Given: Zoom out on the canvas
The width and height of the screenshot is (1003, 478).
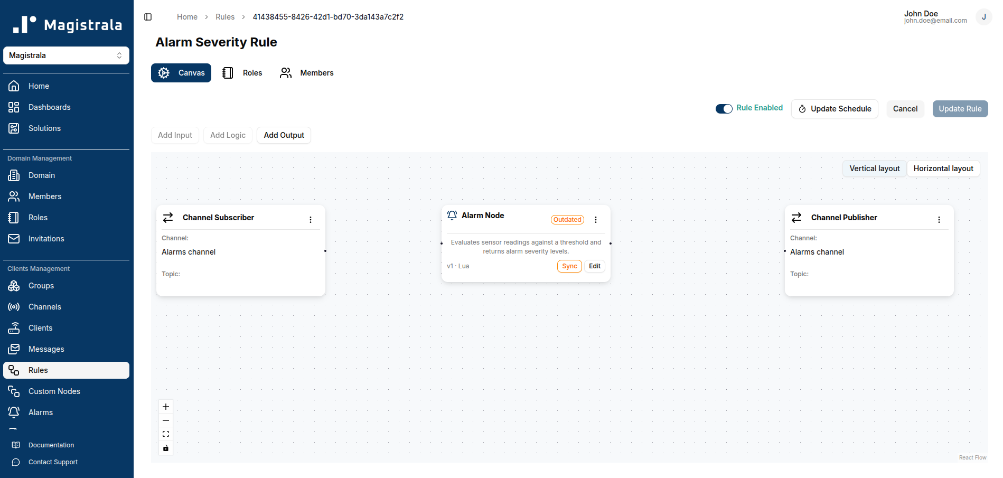Looking at the screenshot, I should coord(166,420).
